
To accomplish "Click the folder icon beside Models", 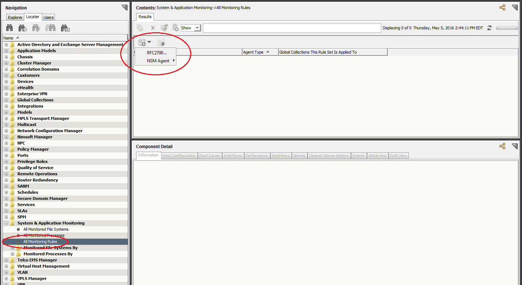I will (x=12, y=112).
